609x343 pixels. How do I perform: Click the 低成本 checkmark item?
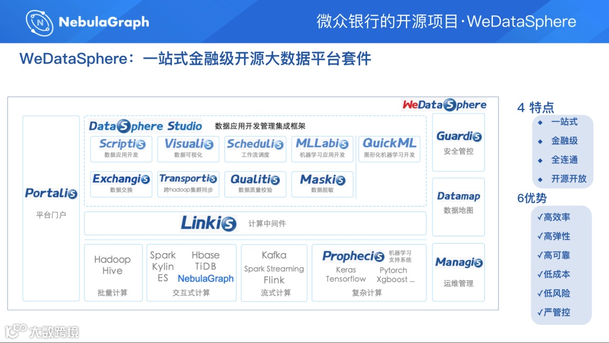tap(554, 274)
